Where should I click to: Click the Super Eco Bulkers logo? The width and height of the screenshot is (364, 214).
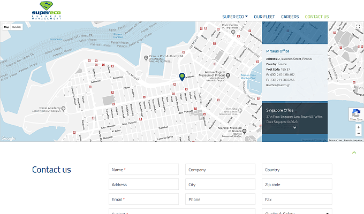(47, 10)
